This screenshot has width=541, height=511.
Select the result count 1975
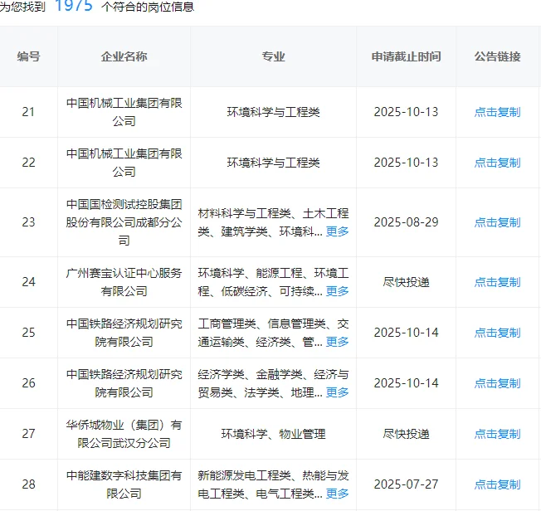pyautogui.click(x=74, y=6)
